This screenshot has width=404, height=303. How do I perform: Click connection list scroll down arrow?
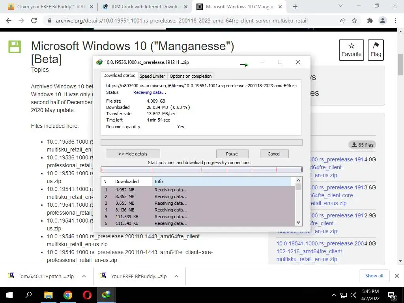click(x=298, y=223)
